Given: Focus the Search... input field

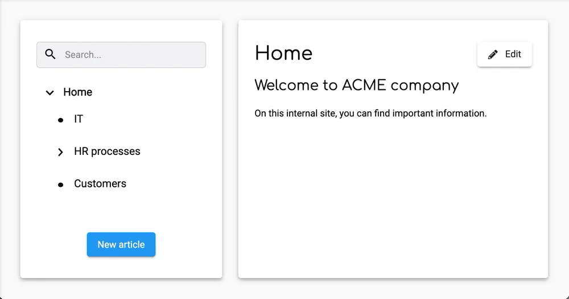Looking at the screenshot, I should tap(131, 55).
